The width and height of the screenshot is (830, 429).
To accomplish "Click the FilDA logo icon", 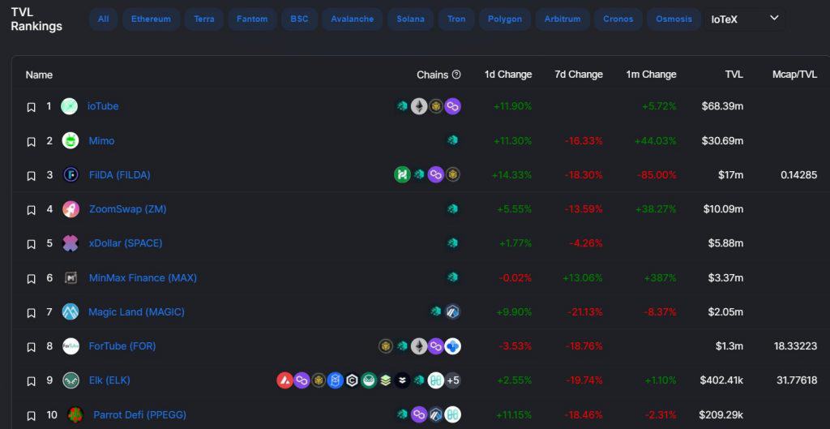I will pyautogui.click(x=71, y=175).
